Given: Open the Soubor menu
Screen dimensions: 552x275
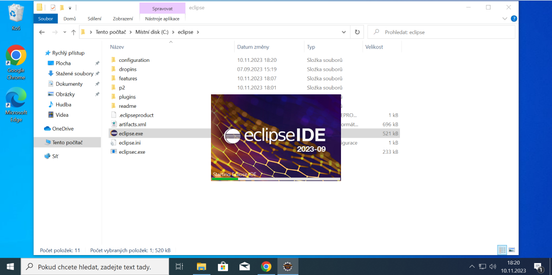Looking at the screenshot, I should (x=45, y=18).
